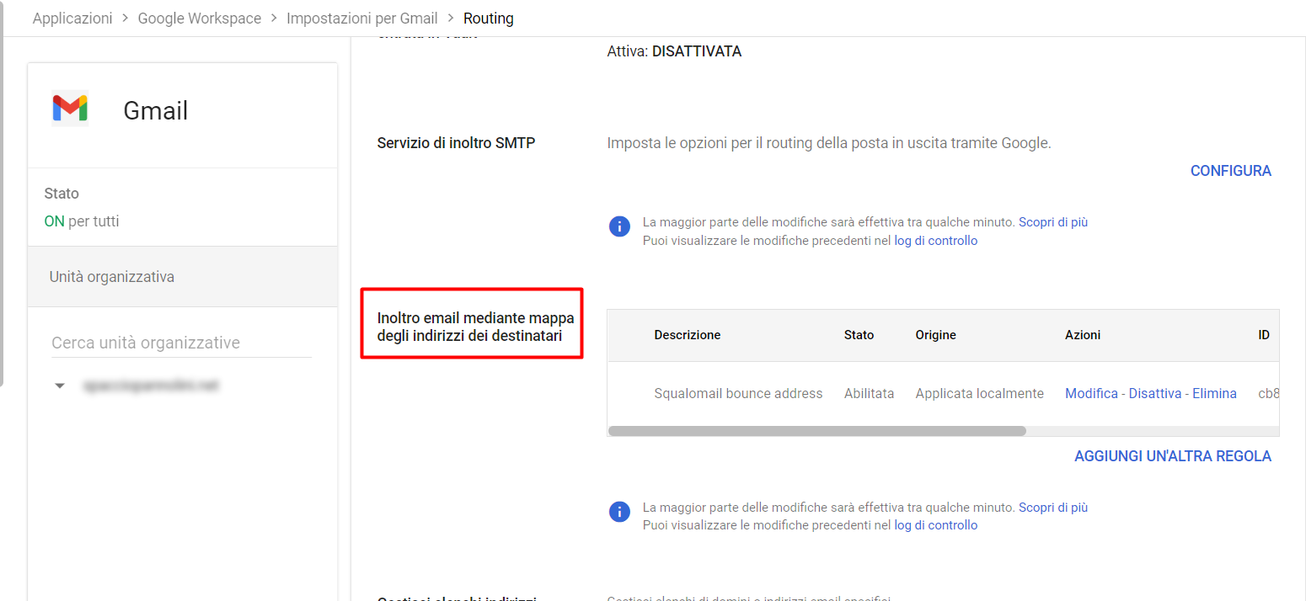Navigate to 'Impostazioni per Gmail' breadcrumb

[x=361, y=18]
